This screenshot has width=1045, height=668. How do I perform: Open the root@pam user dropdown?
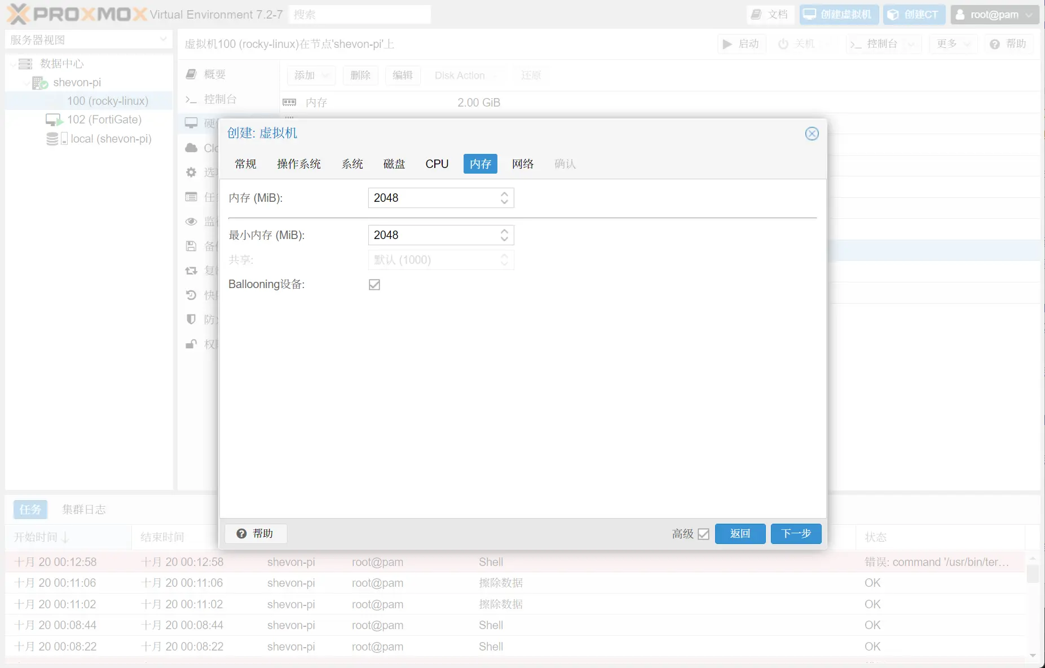tap(994, 15)
